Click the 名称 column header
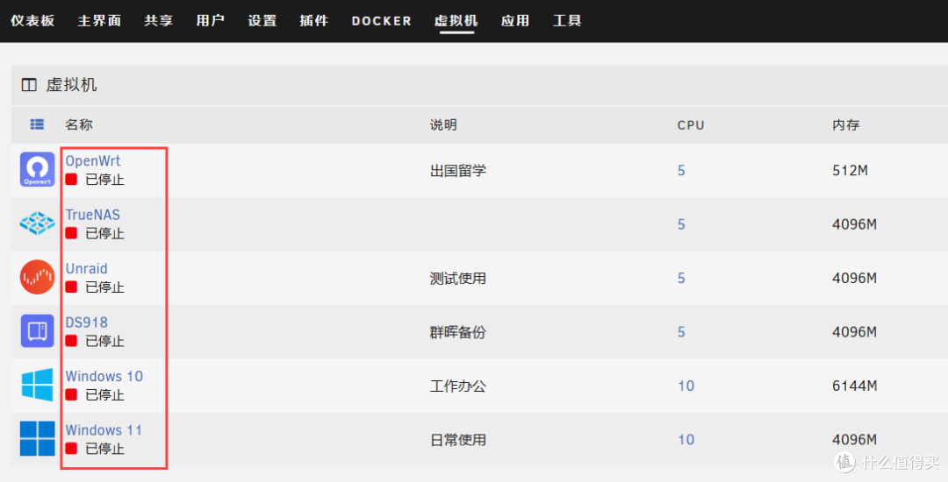The height and width of the screenshot is (482, 948). [x=79, y=124]
